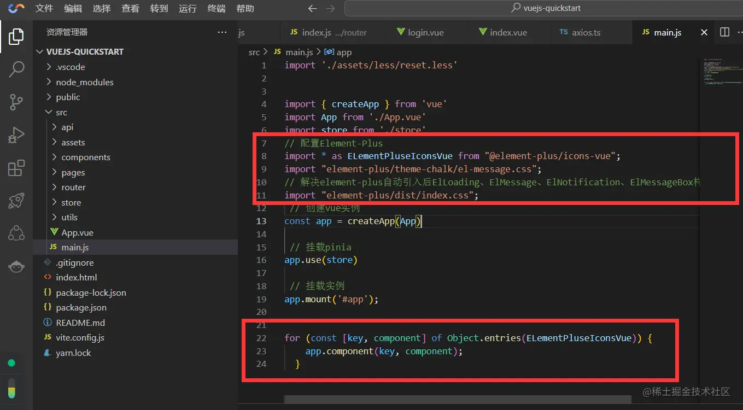Click the triangle-nodes icon in activity bar

coord(16,233)
